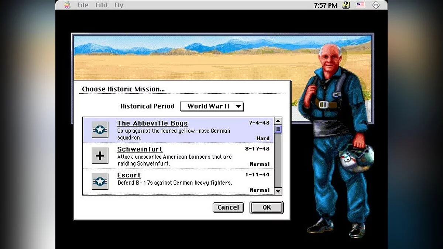Click the mission list scroll up arrow
Image resolution: width=443 pixels, height=249 pixels.
[x=278, y=121]
